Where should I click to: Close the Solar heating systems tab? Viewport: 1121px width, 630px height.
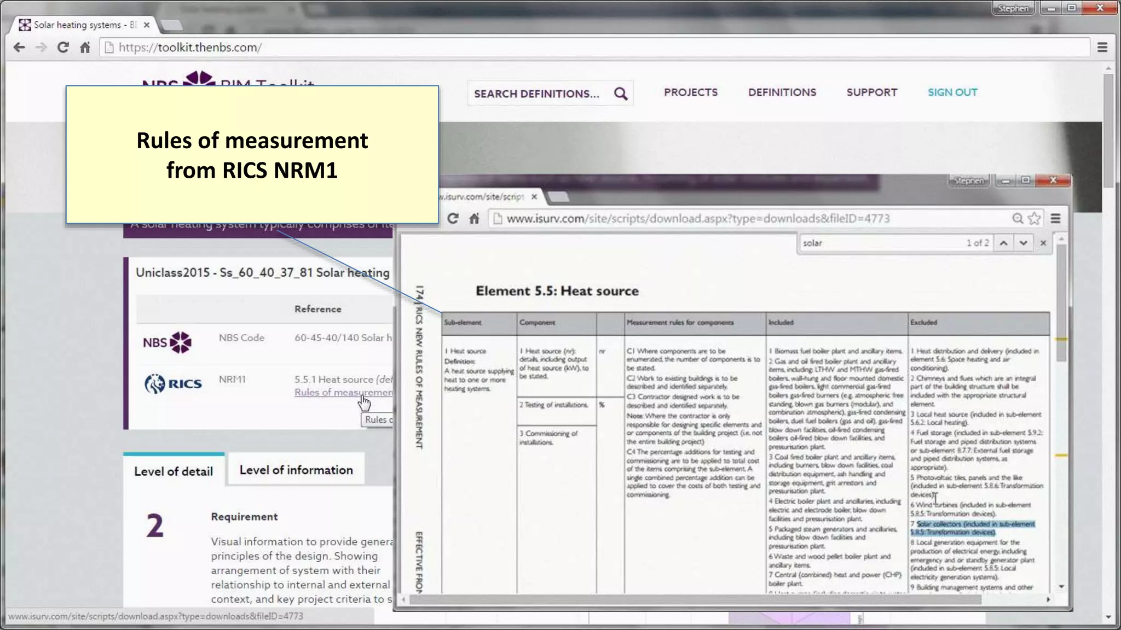point(146,25)
